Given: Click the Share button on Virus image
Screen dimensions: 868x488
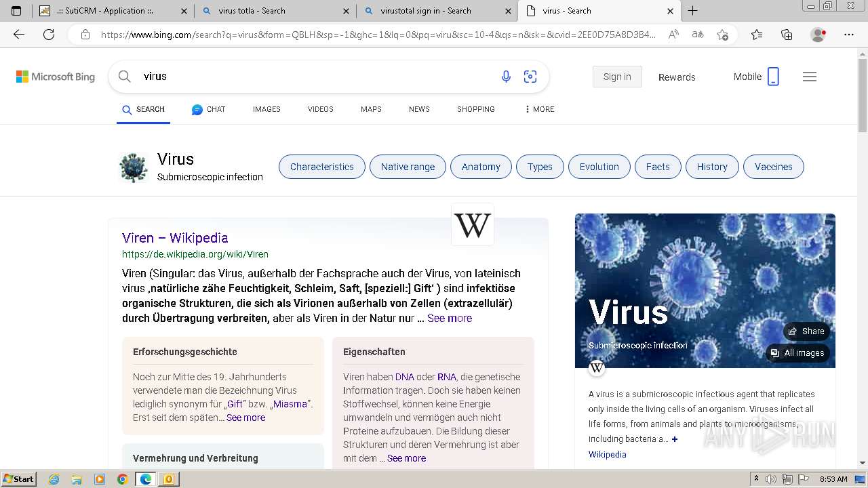Looking at the screenshot, I should click(x=806, y=331).
